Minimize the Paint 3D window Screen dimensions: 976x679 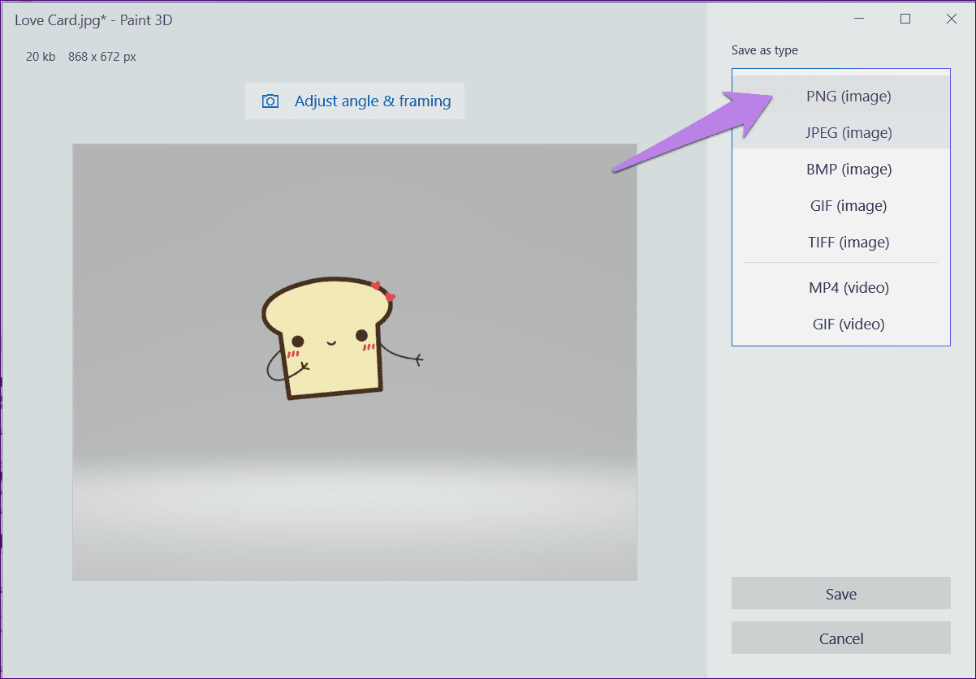859,19
